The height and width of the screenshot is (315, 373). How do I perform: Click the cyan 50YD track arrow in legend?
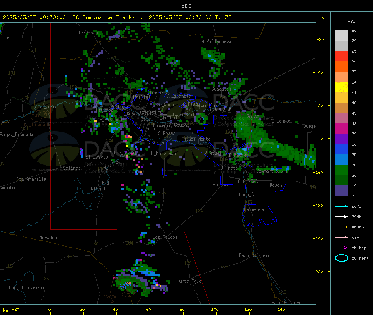pyautogui.click(x=342, y=206)
